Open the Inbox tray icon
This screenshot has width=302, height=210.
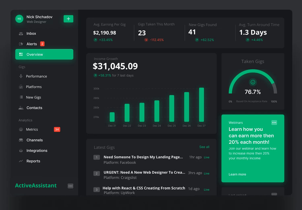click(21, 33)
